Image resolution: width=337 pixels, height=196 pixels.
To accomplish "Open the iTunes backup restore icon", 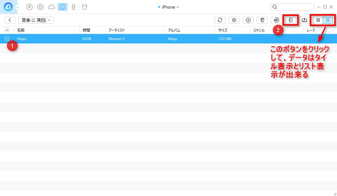I will click(x=40, y=7).
